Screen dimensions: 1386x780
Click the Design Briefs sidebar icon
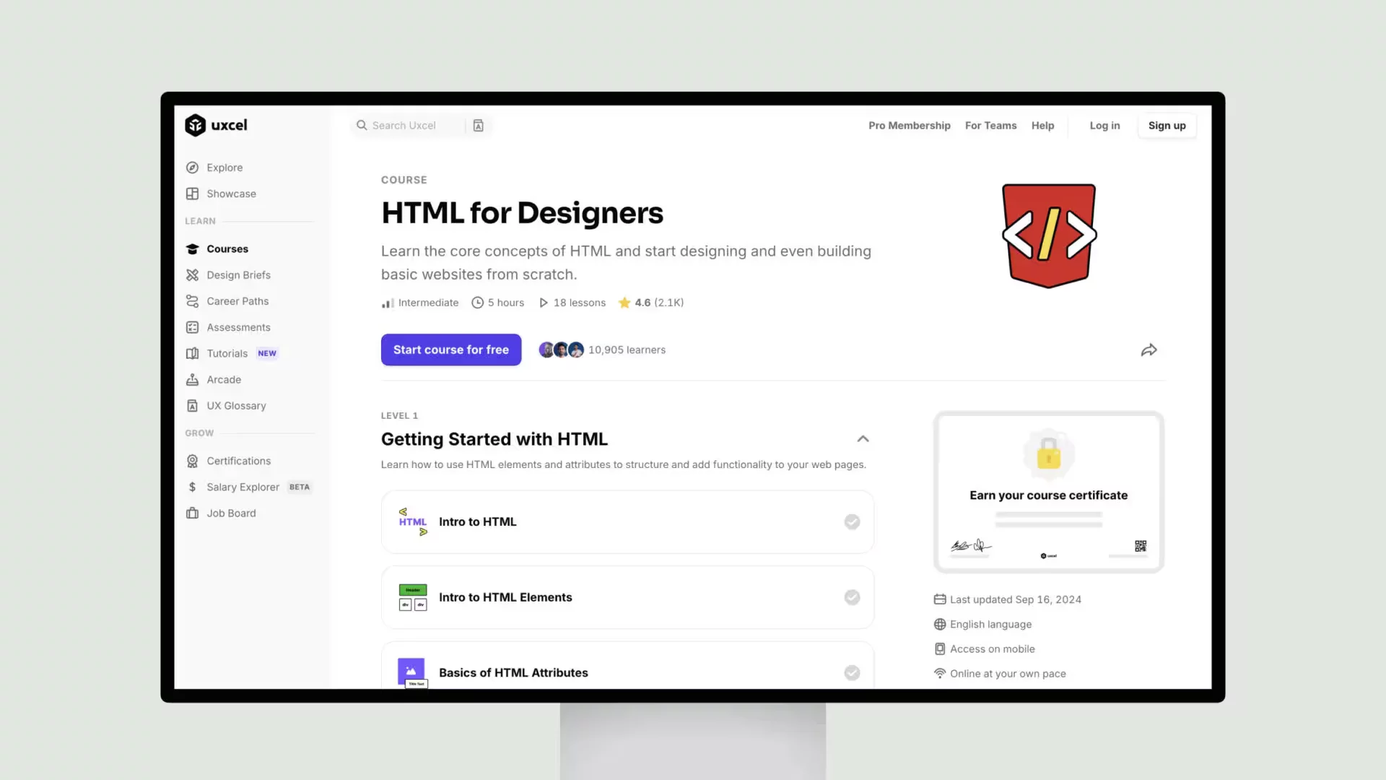[x=191, y=274]
